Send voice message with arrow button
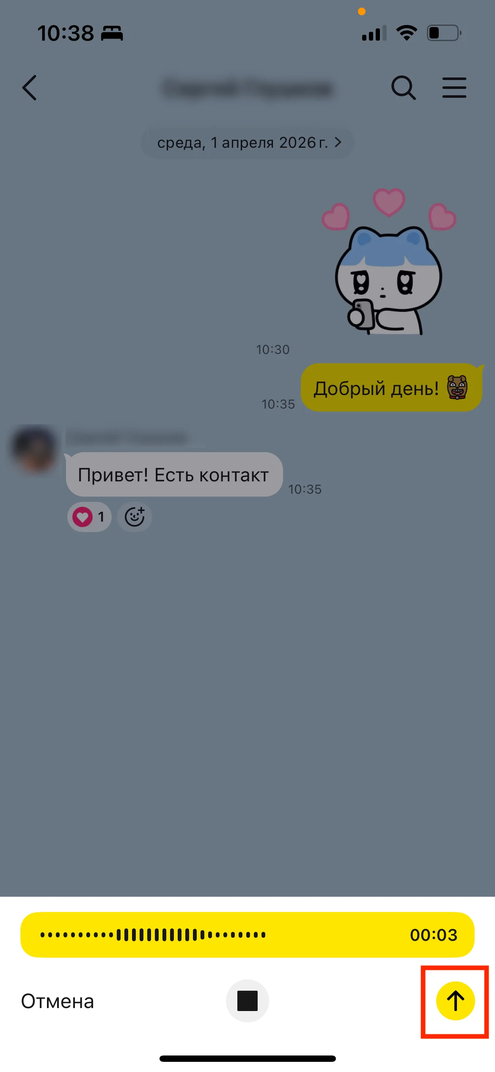 pos(456,1001)
